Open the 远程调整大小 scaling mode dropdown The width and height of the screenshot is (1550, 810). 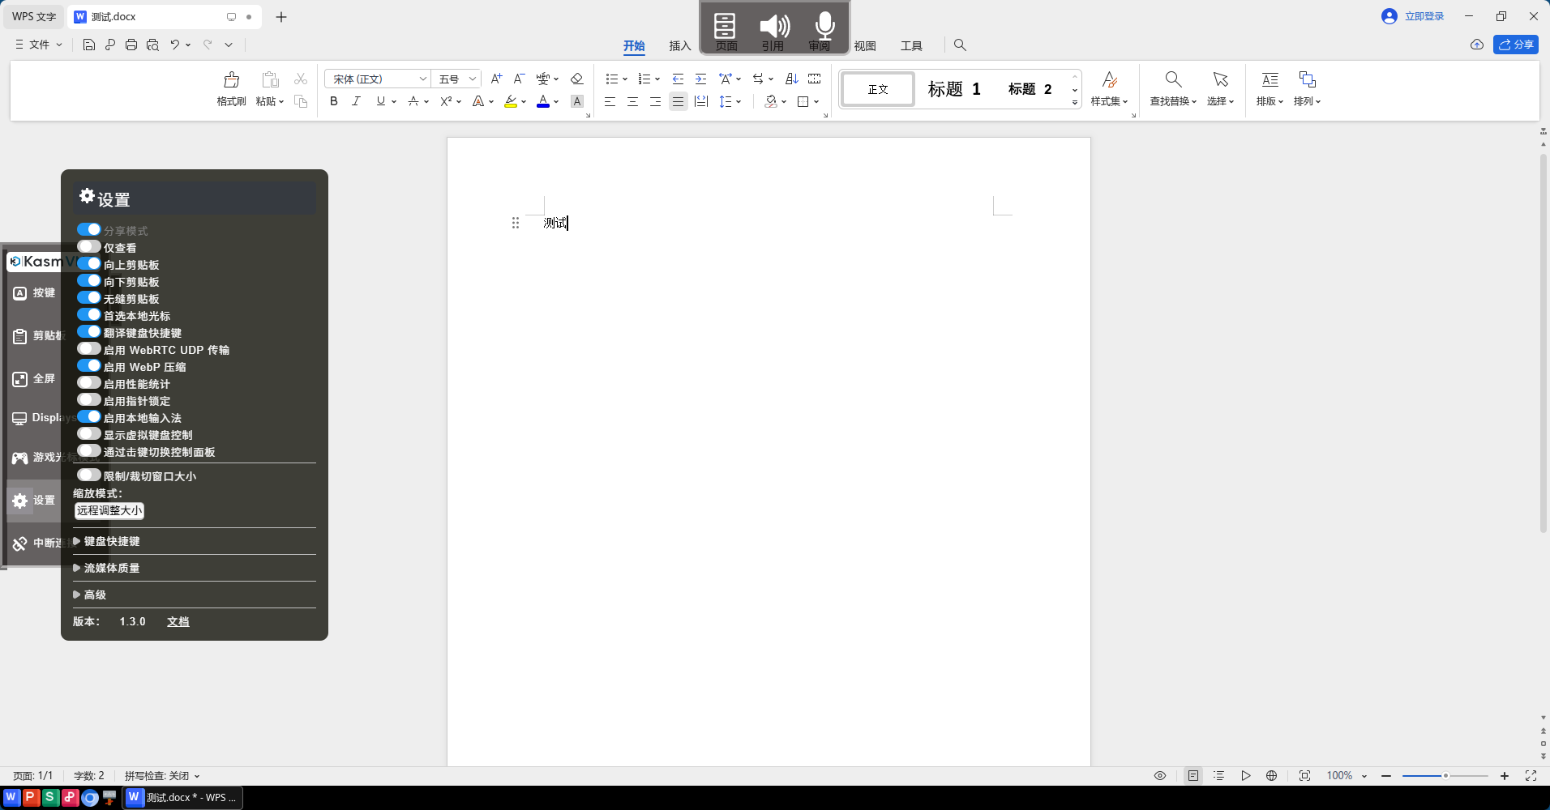109,510
